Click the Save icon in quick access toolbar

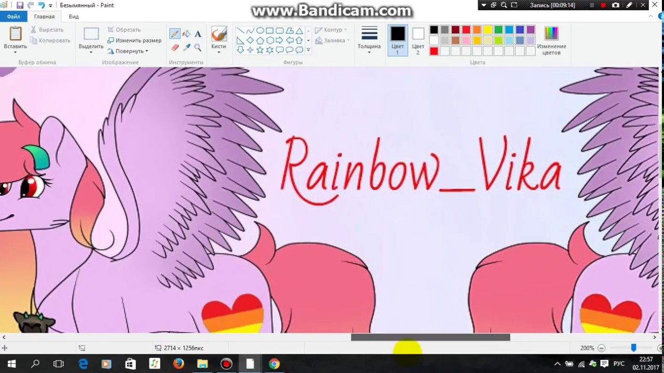tap(20, 5)
